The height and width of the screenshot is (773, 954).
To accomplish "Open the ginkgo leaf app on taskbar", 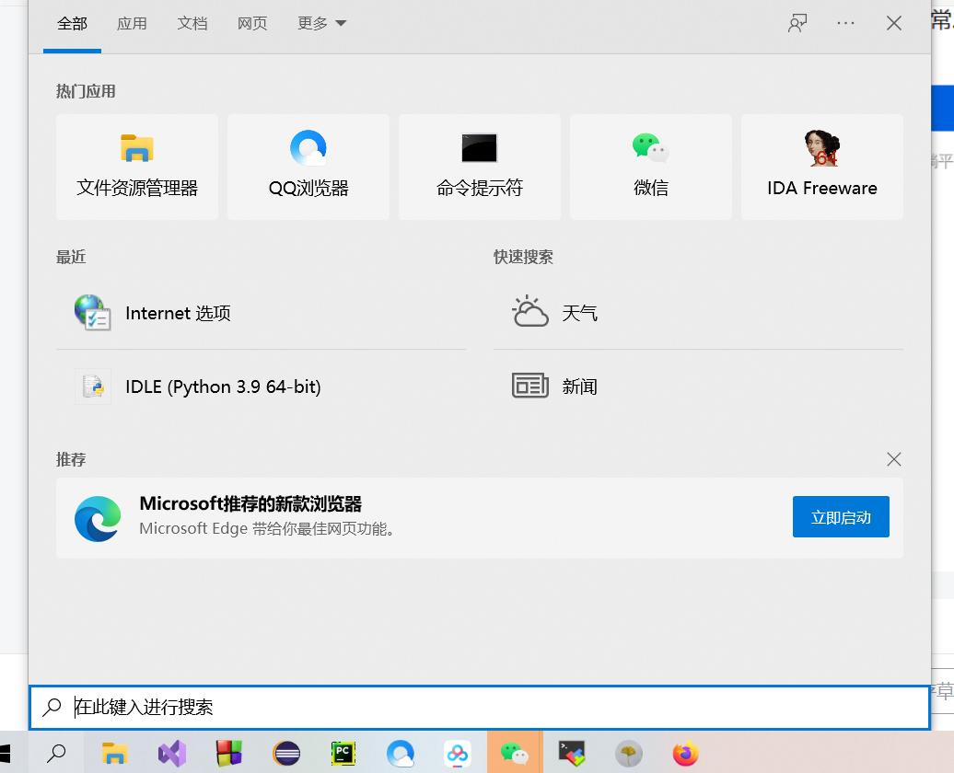I will pyautogui.click(x=629, y=755).
